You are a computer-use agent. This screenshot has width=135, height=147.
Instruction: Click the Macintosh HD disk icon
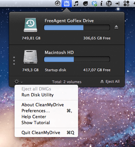pyautogui.click(x=30, y=57)
